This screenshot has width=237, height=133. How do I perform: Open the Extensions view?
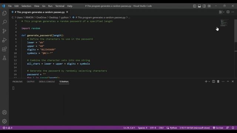tap(4, 49)
